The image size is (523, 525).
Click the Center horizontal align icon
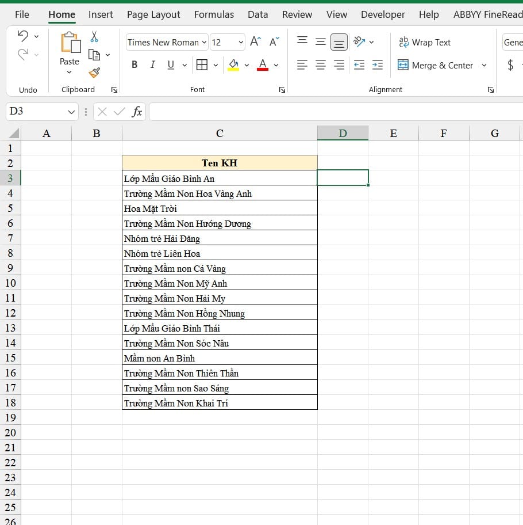[321, 65]
